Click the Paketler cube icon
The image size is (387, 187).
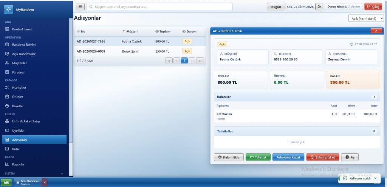[7, 106]
